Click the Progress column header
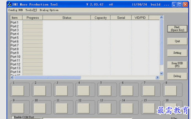Image resolution: width=191 pixels, height=119 pixels. click(33, 18)
